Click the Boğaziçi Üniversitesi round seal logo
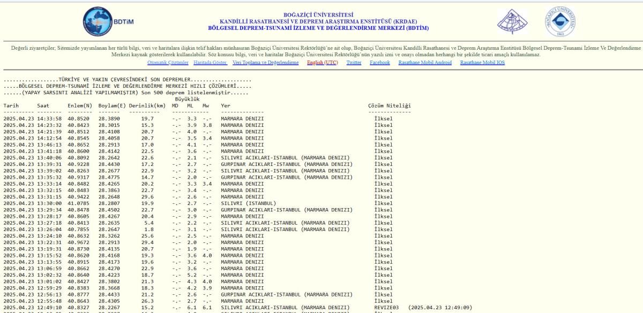This screenshot has width=643, height=313. [560, 21]
